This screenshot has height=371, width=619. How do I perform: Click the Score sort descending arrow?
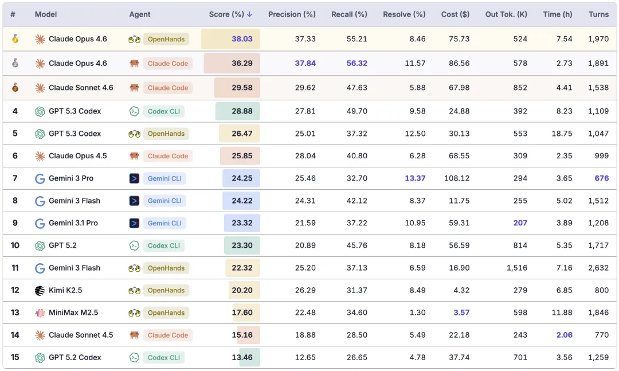click(249, 14)
